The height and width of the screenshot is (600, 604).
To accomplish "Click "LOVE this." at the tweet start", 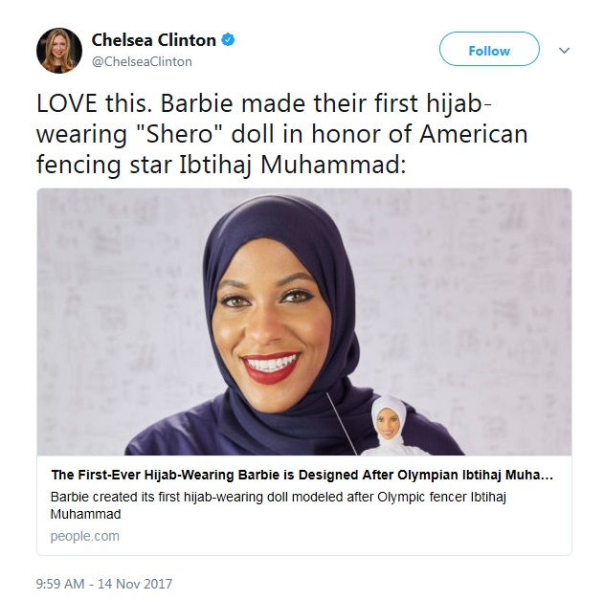I will point(94,103).
